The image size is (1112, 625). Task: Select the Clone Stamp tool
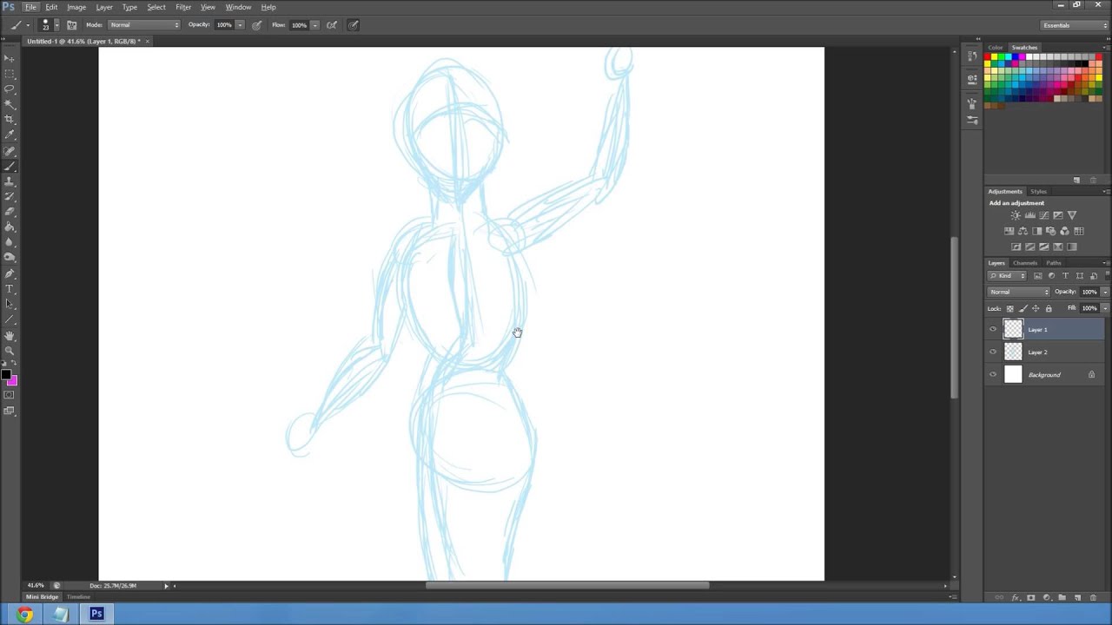[10, 182]
